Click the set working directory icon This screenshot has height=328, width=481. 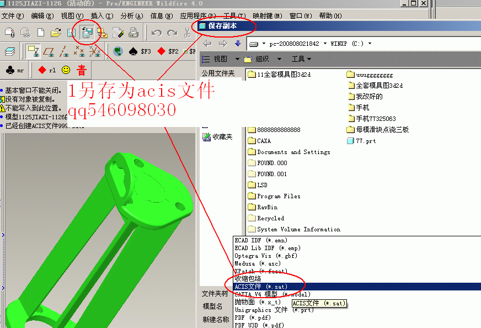click(x=103, y=32)
